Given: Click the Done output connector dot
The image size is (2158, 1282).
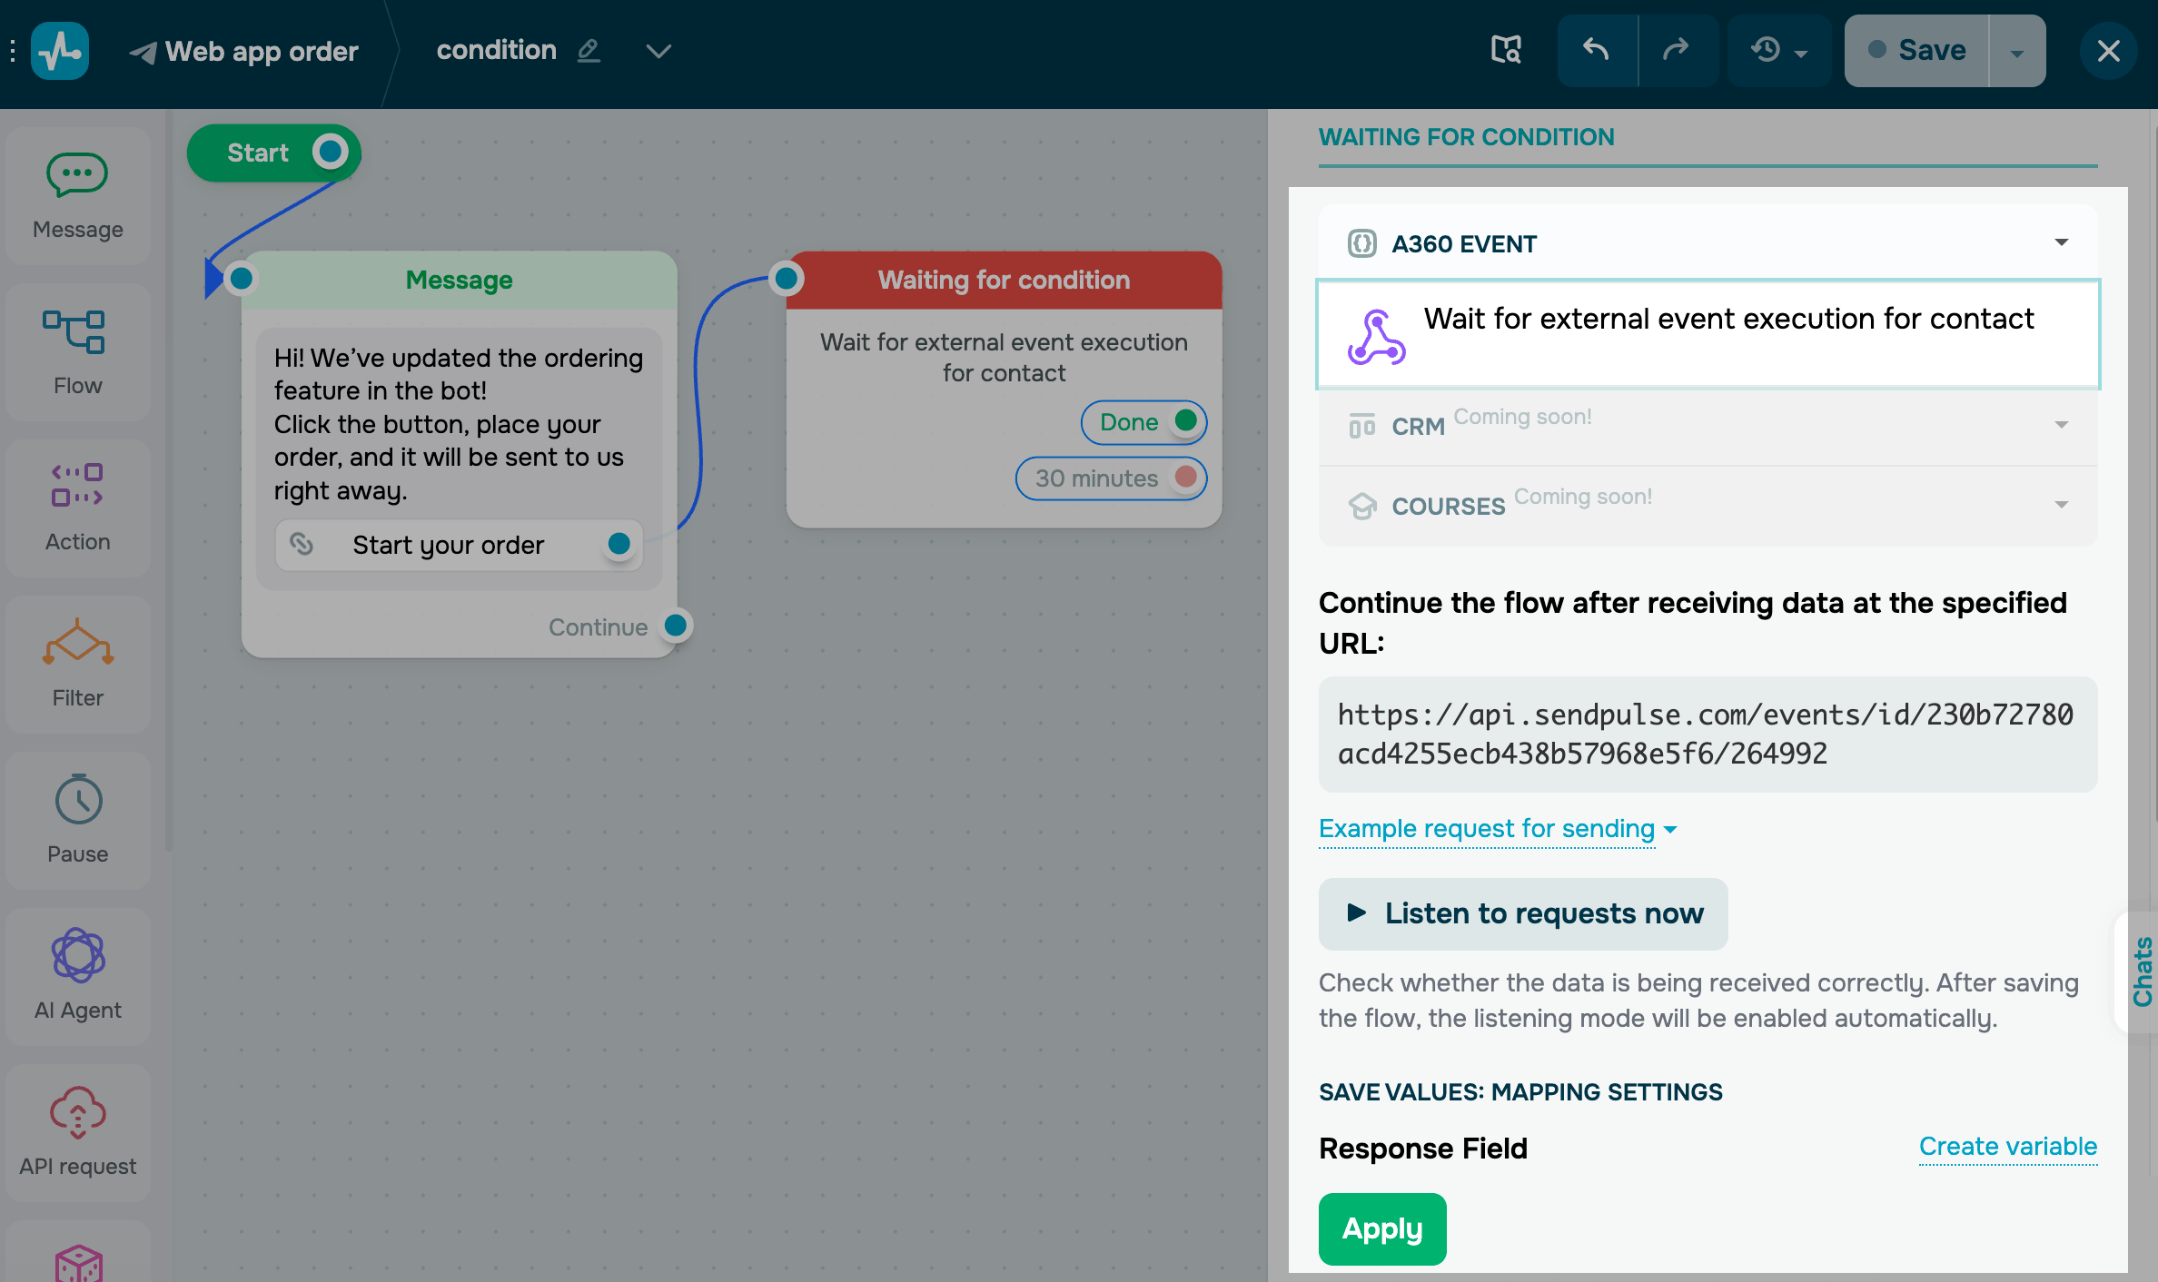Looking at the screenshot, I should (1185, 421).
